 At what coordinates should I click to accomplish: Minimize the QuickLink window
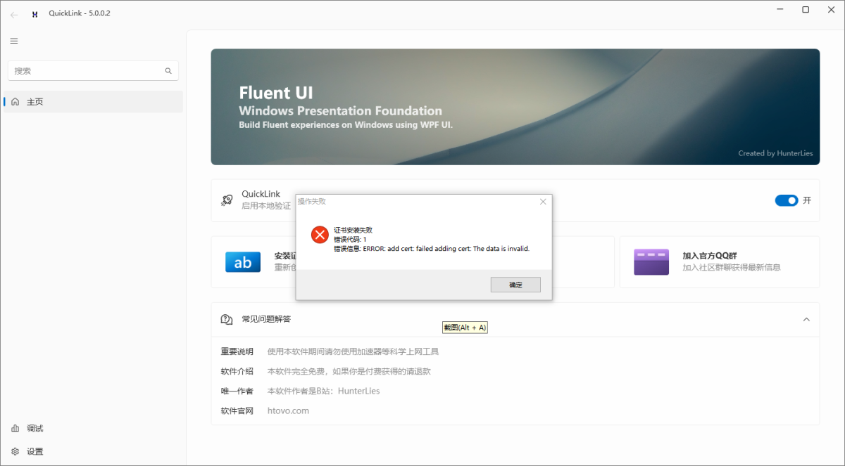[x=780, y=10]
